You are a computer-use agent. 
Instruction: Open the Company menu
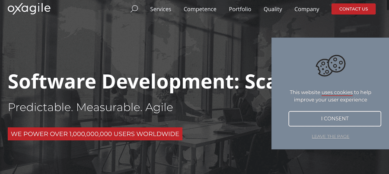[306, 9]
